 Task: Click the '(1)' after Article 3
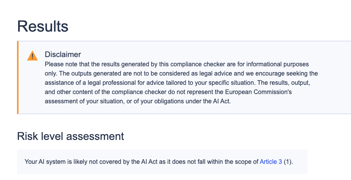(x=288, y=162)
